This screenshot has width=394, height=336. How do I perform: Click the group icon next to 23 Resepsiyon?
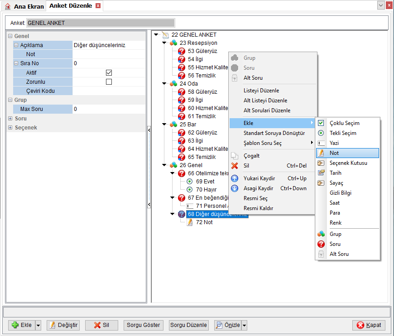(173, 43)
